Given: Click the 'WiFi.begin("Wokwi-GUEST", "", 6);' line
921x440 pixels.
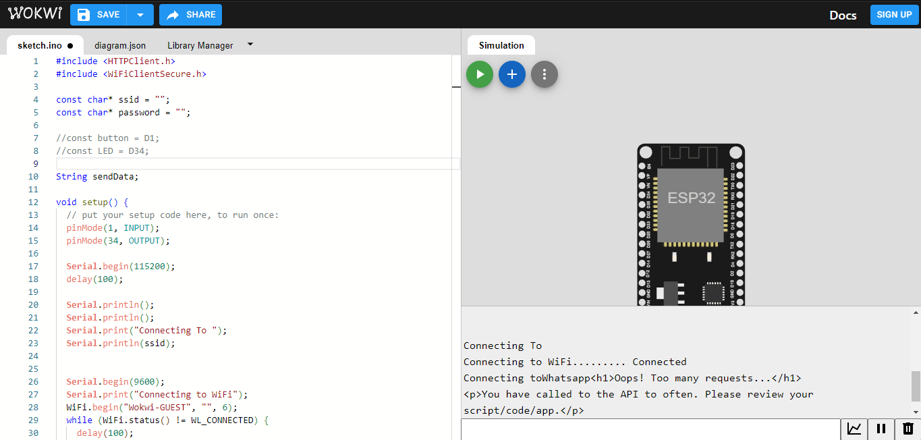Looking at the screenshot, I should tap(152, 408).
